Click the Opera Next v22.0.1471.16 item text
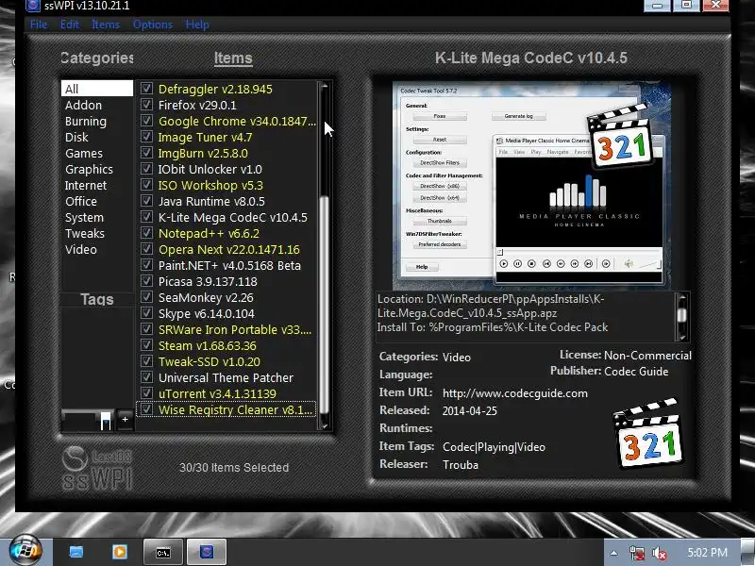Screen dimensions: 755x566 [228, 249]
